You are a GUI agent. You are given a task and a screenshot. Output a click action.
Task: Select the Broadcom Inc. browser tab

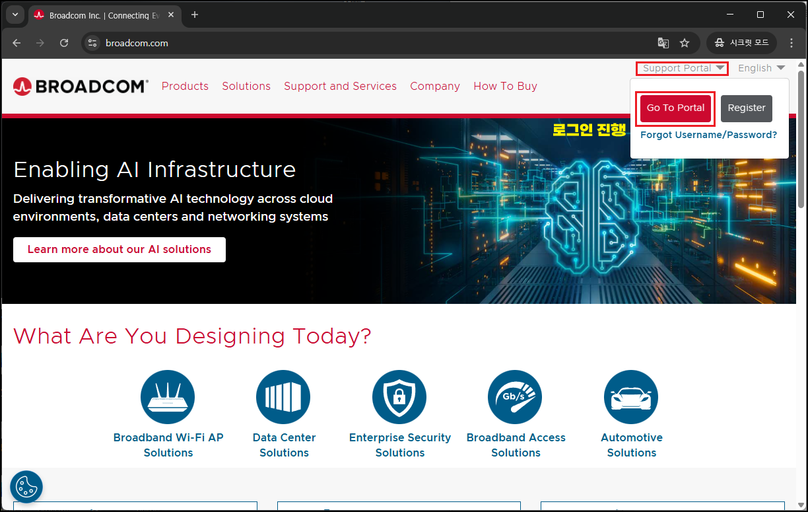point(104,15)
